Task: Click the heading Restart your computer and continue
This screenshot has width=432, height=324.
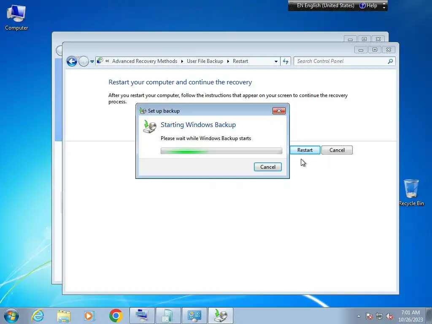Action: pyautogui.click(x=180, y=82)
